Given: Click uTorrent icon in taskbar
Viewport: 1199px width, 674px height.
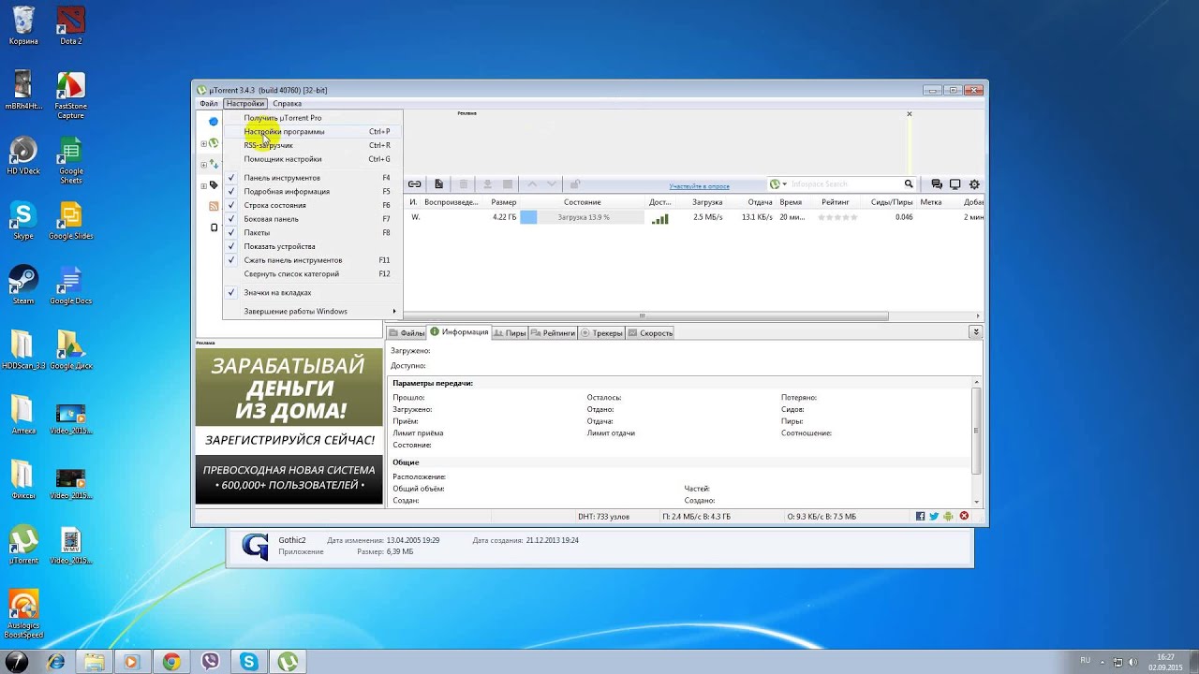Looking at the screenshot, I should (288, 662).
